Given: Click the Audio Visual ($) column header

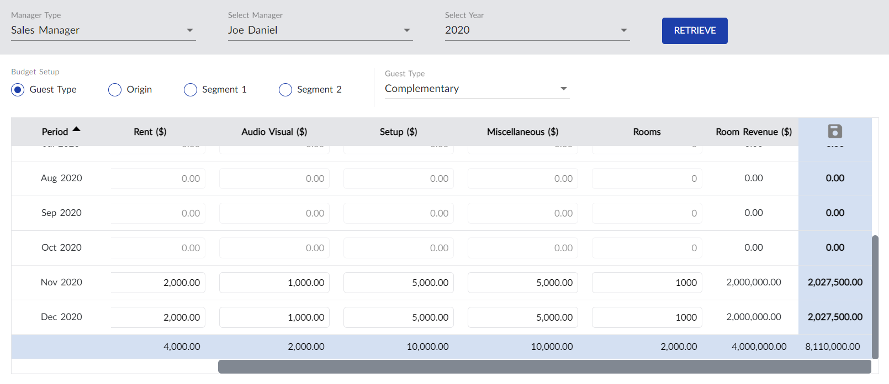Looking at the screenshot, I should tap(274, 132).
